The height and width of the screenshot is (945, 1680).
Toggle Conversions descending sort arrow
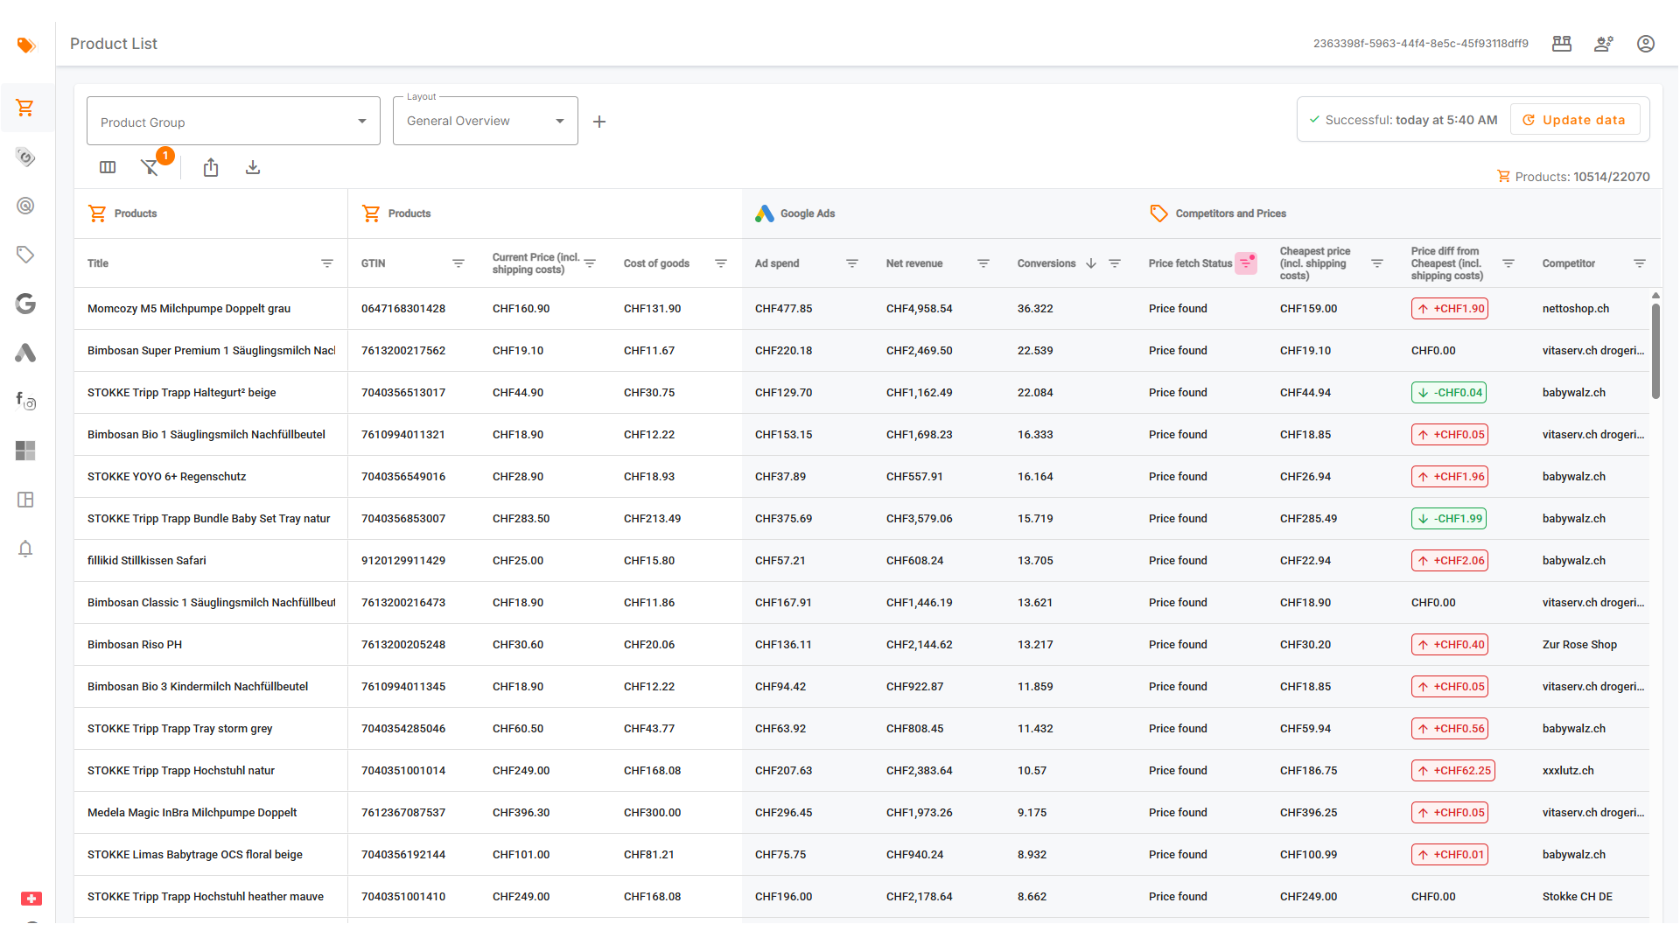[x=1091, y=263]
